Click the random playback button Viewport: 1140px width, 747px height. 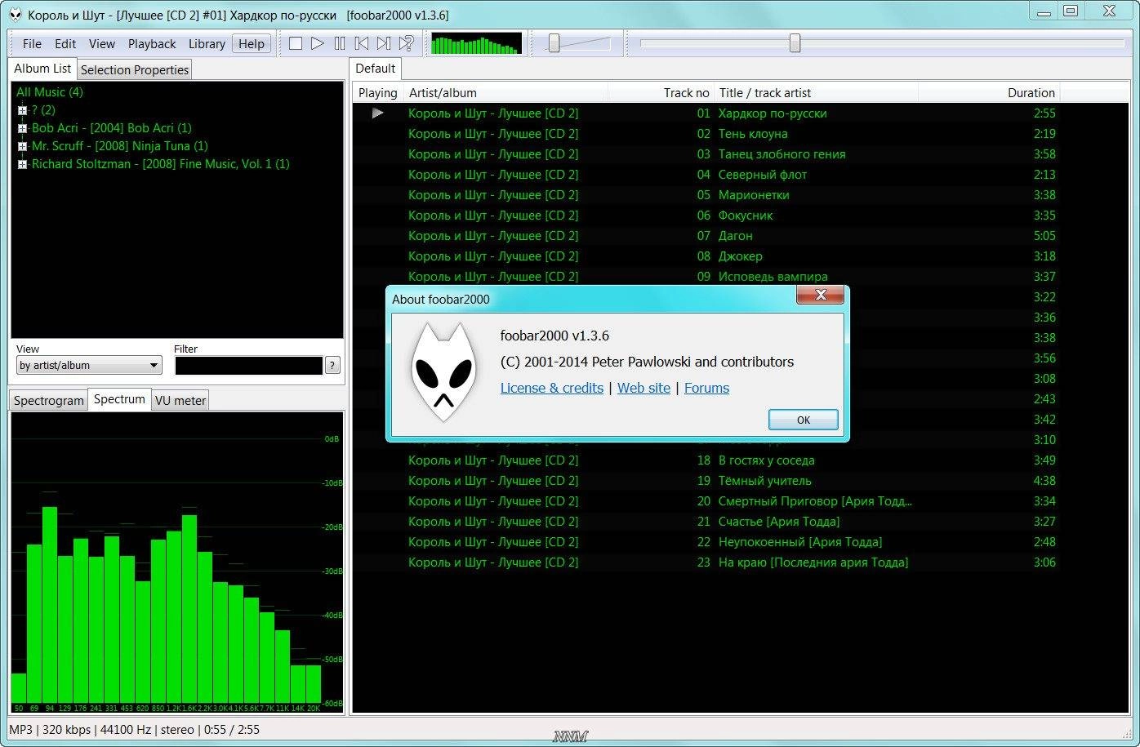(406, 43)
